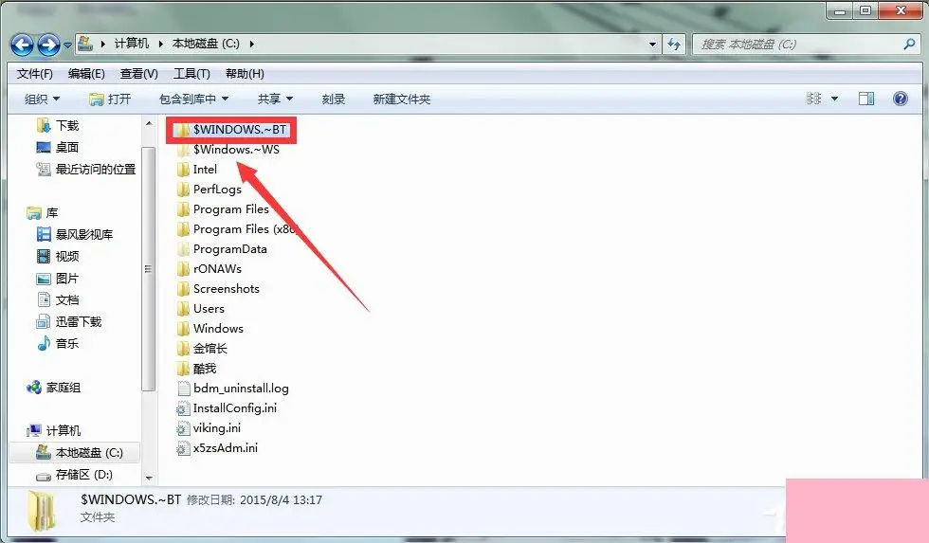
Task: Select 计算机 in the navigation pane
Action: pos(53,430)
